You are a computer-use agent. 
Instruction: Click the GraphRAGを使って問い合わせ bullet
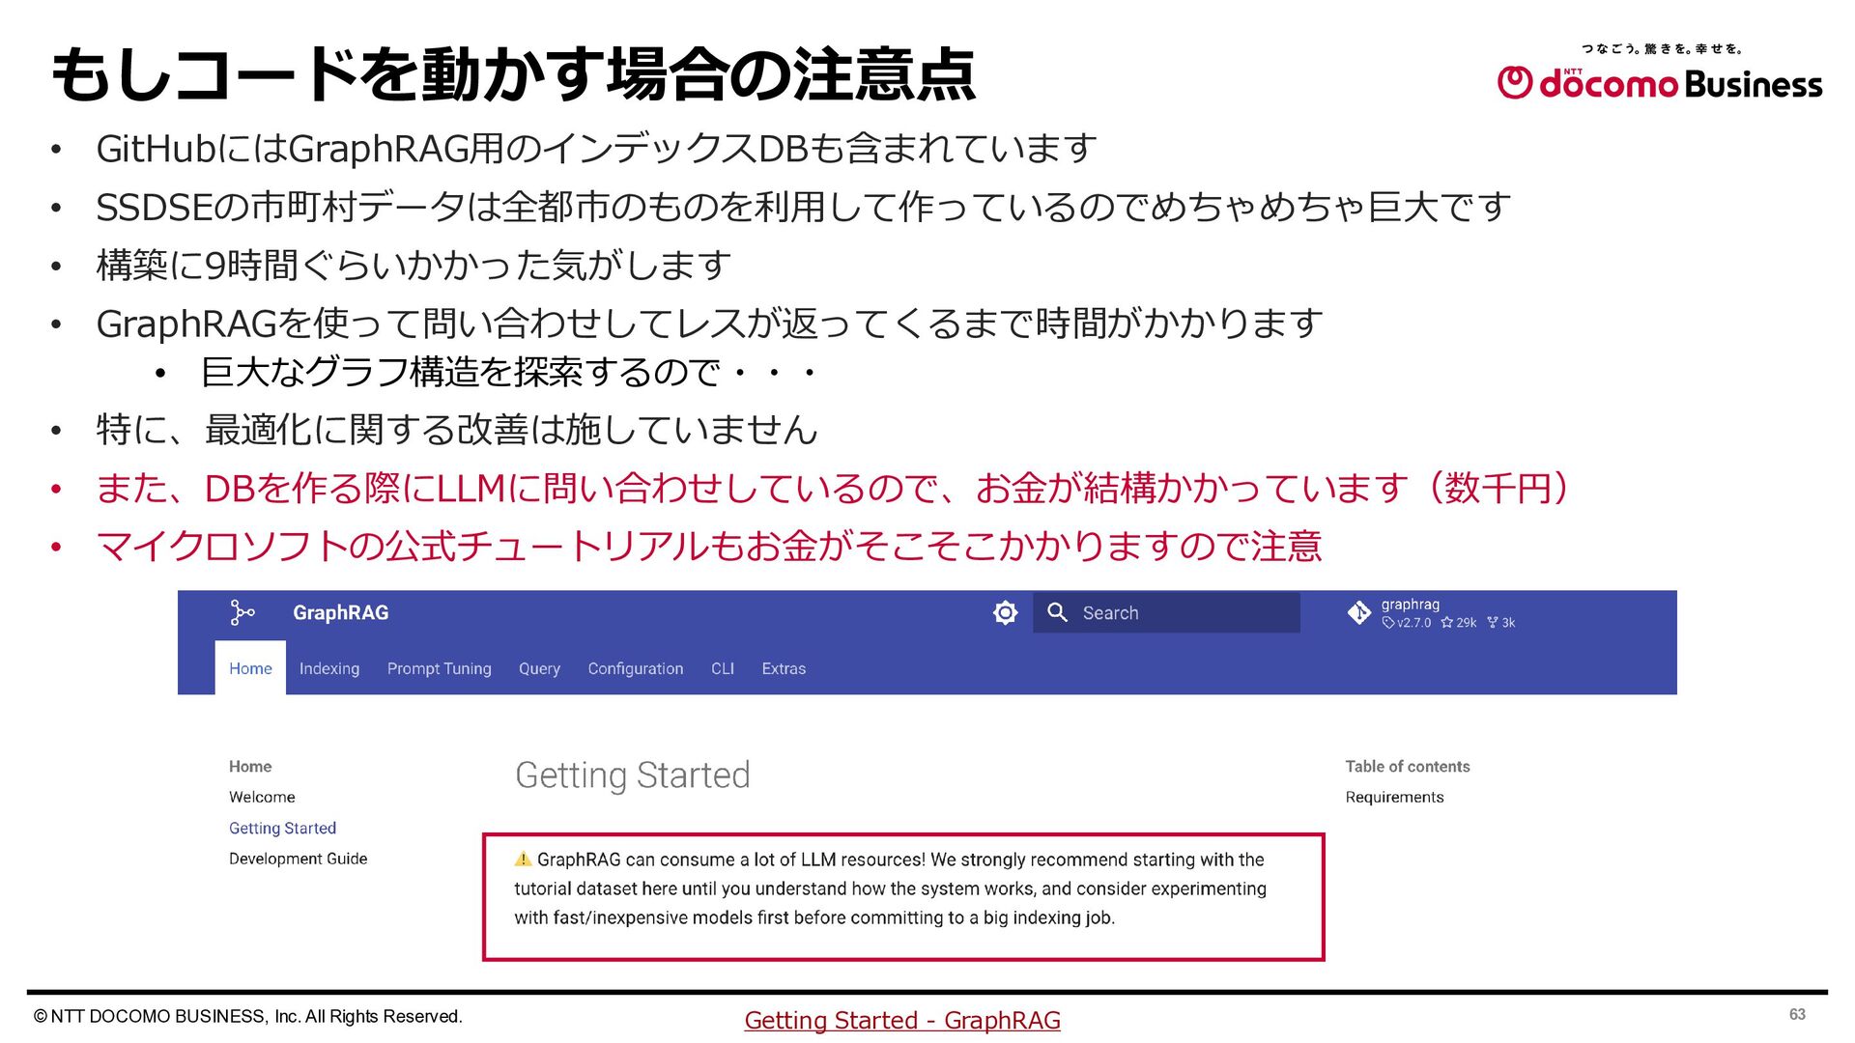coord(709,324)
